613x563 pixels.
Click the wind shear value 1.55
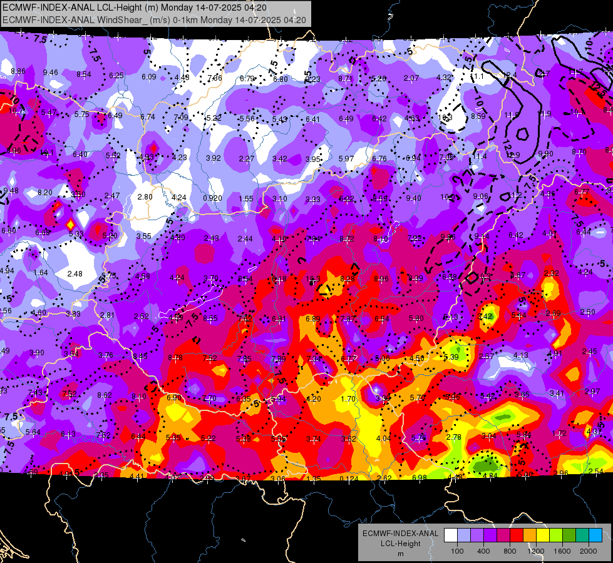246,198
